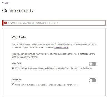Click the 'Web Safe is free' paragraph
This screenshot has width=111, height=100.
click(54, 46)
